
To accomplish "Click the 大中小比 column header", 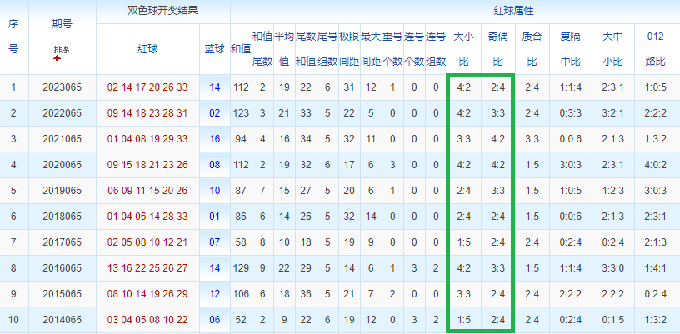I will (x=612, y=48).
